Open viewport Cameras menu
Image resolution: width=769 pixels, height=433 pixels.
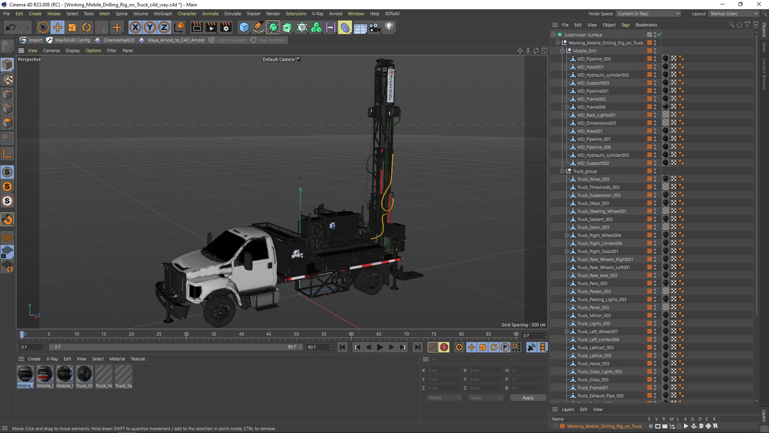[51, 51]
